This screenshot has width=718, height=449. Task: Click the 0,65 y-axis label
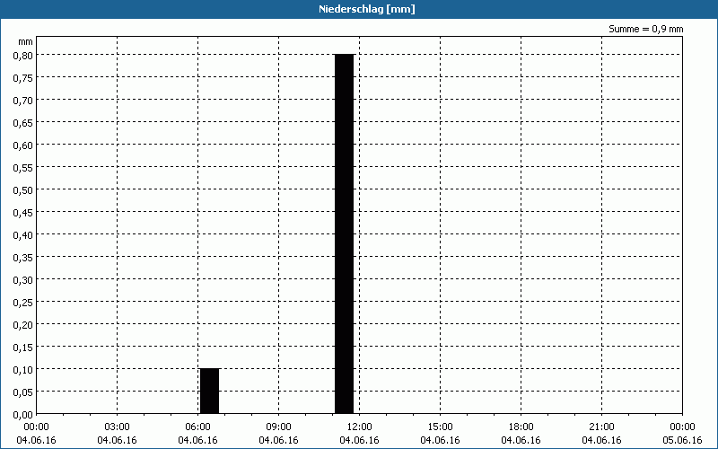point(23,122)
